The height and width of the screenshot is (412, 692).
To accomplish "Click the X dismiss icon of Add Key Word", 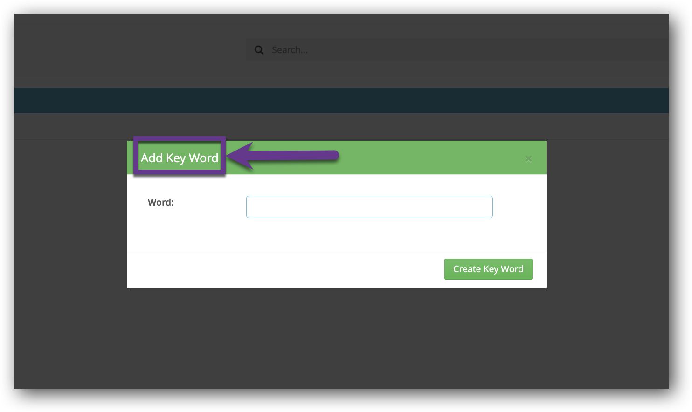I will (x=528, y=158).
